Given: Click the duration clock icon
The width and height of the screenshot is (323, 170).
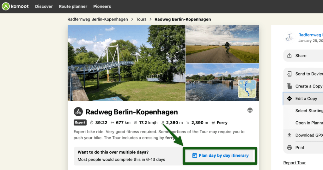Looking at the screenshot, I should (x=92, y=123).
